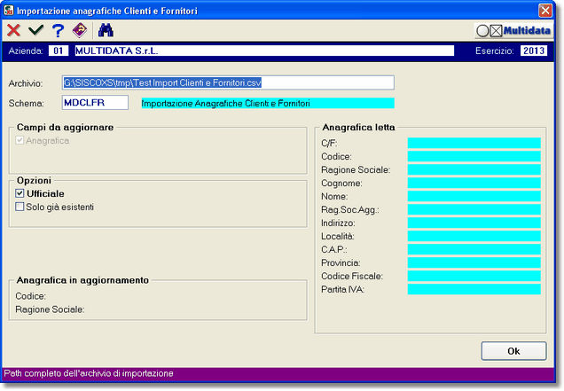Screen dimensions: 564x391
Task: Click the Nome cyan value field
Action: 474,196
